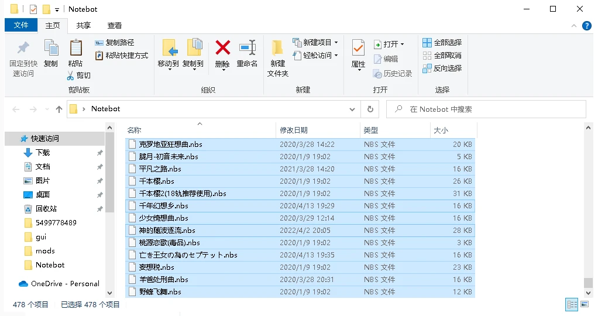
Task: Click search box 在 Notebot 中搜索
Action: (486, 109)
